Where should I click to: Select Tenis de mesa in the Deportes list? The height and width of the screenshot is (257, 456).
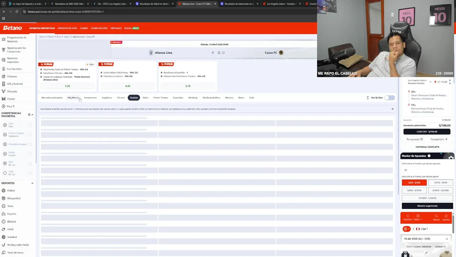click(15, 253)
